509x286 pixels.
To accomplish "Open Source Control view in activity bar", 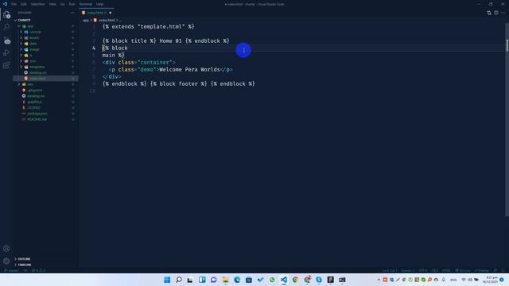I will [6, 41].
